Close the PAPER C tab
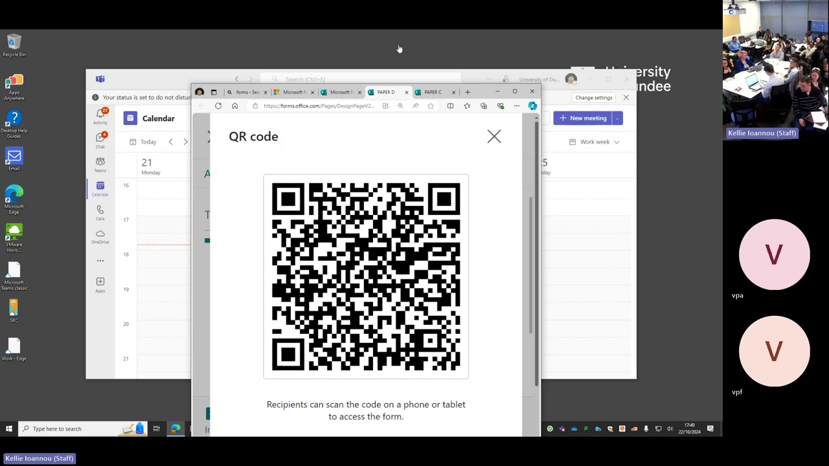 pos(453,92)
